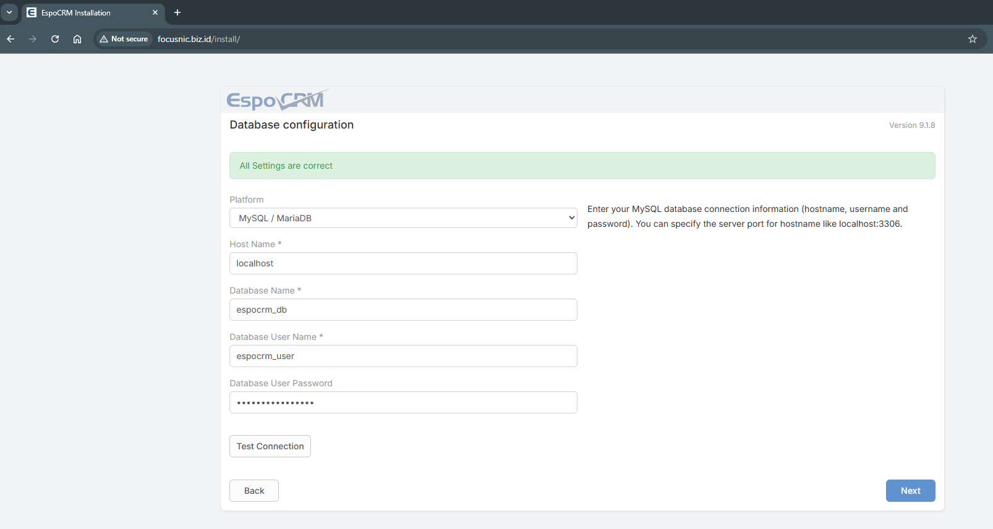Edit the Database User Name field
The image size is (993, 529).
(403, 356)
